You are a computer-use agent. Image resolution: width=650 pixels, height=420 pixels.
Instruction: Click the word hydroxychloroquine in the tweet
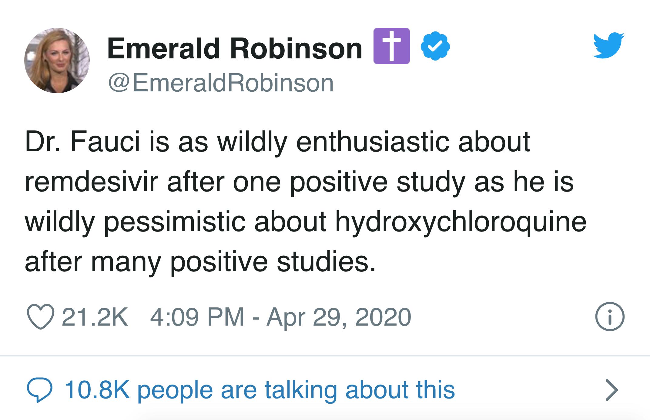click(x=461, y=222)
